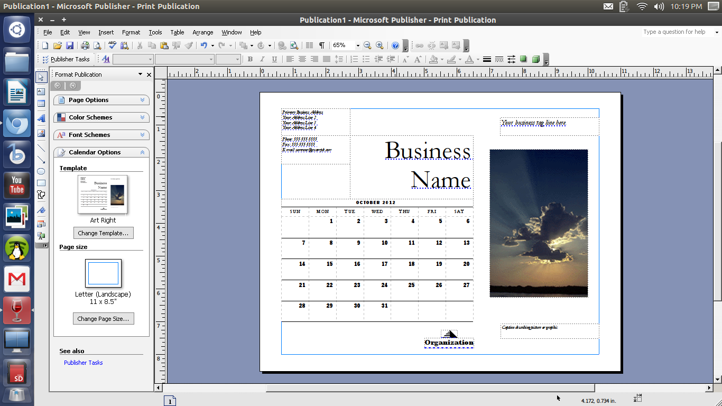This screenshot has width=722, height=406.
Task: Open the Font Color dropdown swatch
Action: tap(478, 60)
